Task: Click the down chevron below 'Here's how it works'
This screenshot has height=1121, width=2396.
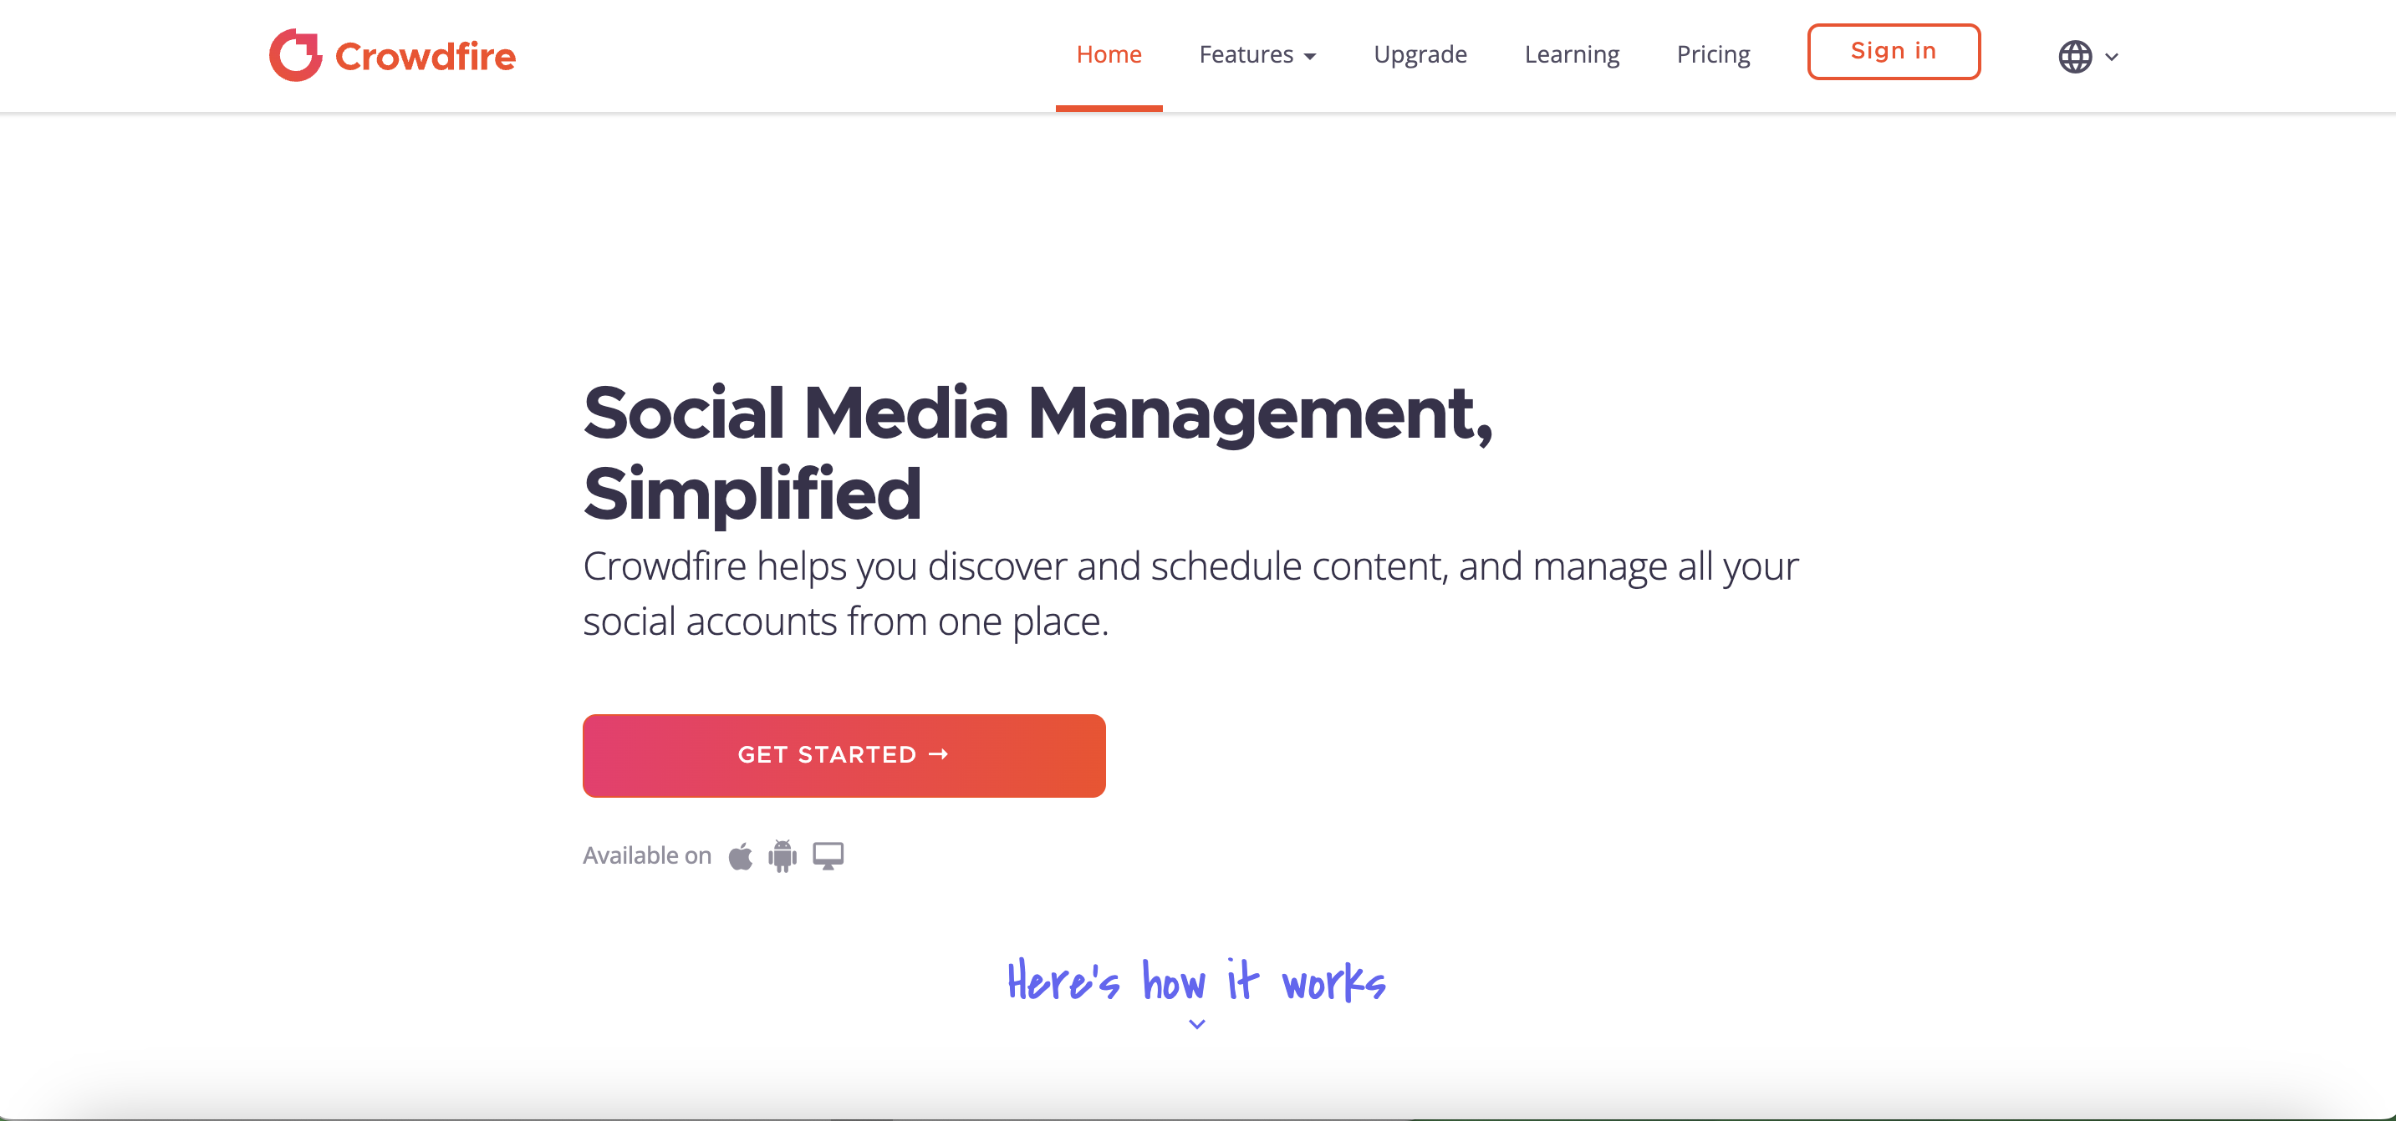Action: pos(1196,1027)
